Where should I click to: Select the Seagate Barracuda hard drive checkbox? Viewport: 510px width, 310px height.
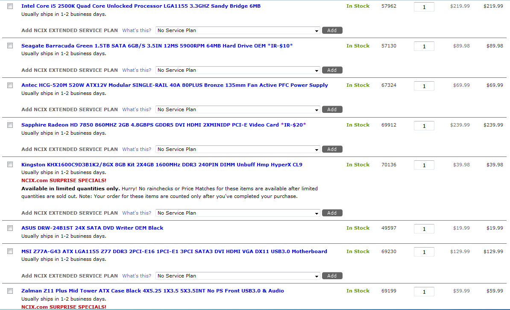point(10,46)
